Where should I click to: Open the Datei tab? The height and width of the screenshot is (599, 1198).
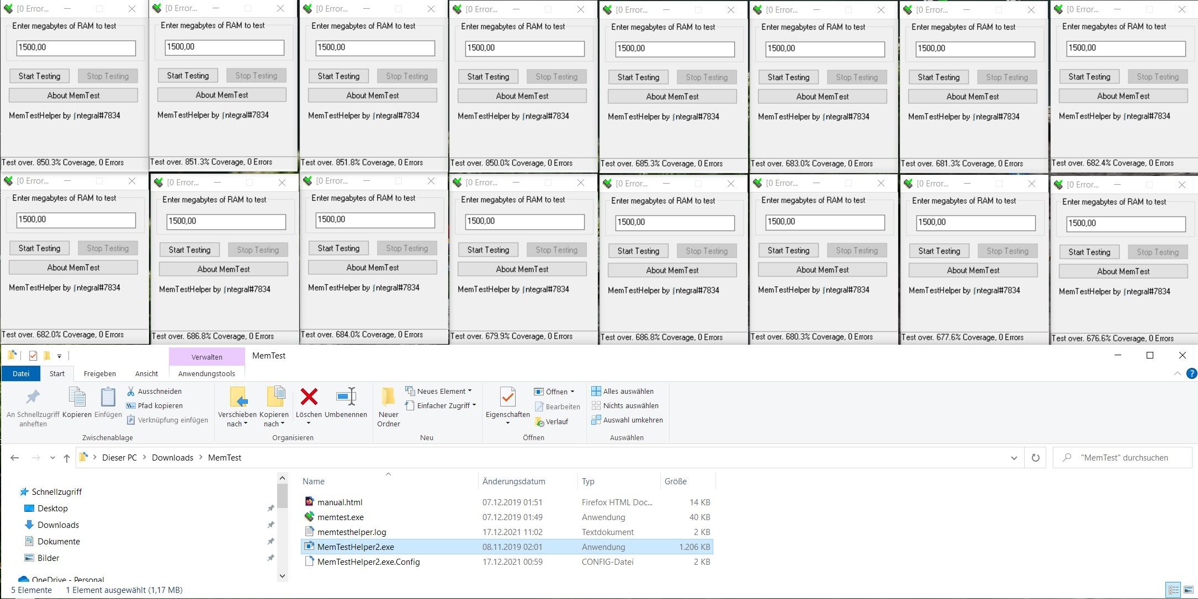[x=21, y=373]
